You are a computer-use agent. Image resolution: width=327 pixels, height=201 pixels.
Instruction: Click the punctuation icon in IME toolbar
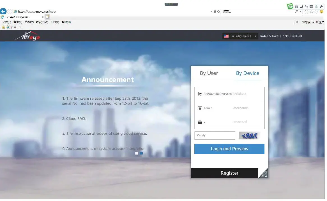pos(306,6)
